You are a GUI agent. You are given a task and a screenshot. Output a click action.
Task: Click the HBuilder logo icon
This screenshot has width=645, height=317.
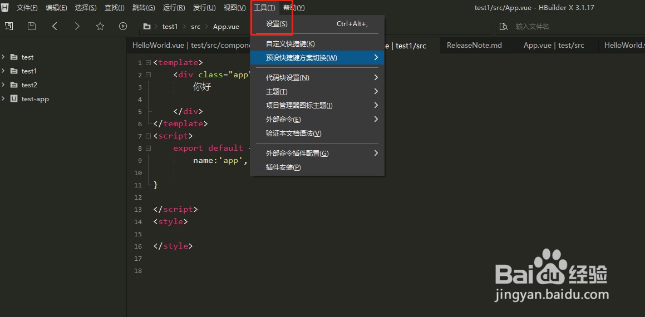5,8
